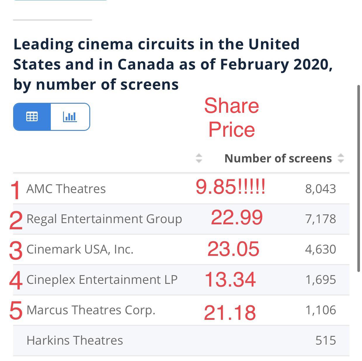The width and height of the screenshot is (362, 361).
Task: Select the AMC Theatres row
Action: [x=66, y=189]
